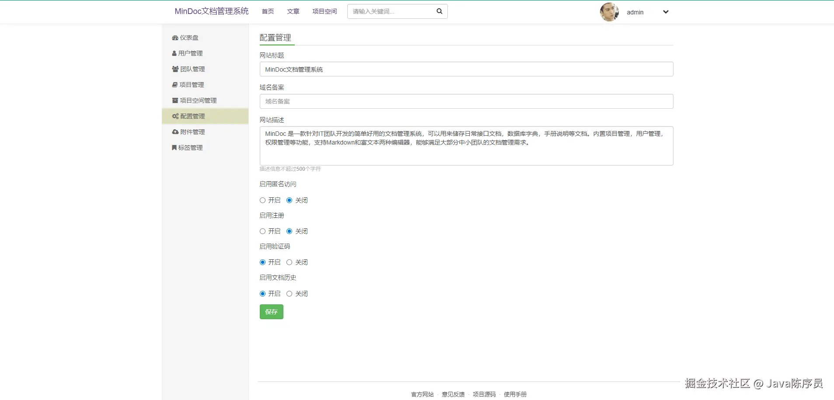Select 开启 under 启用文档历史
The width and height of the screenshot is (834, 400).
click(262, 294)
